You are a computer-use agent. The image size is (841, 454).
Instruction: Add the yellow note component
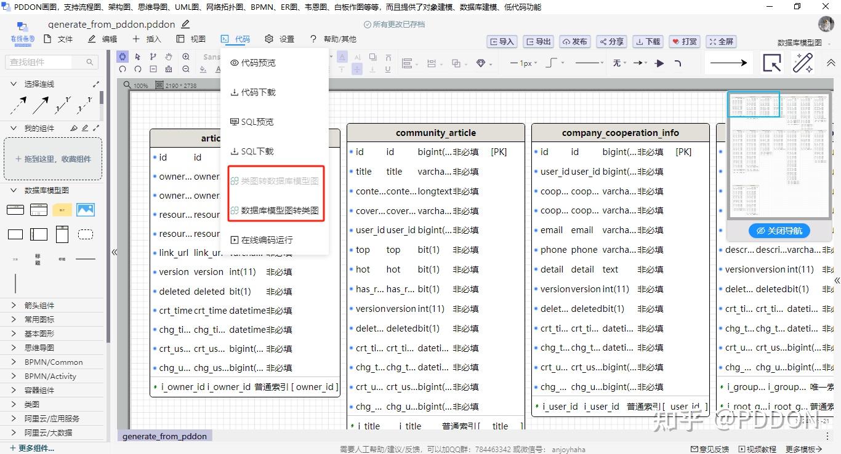[62, 210]
